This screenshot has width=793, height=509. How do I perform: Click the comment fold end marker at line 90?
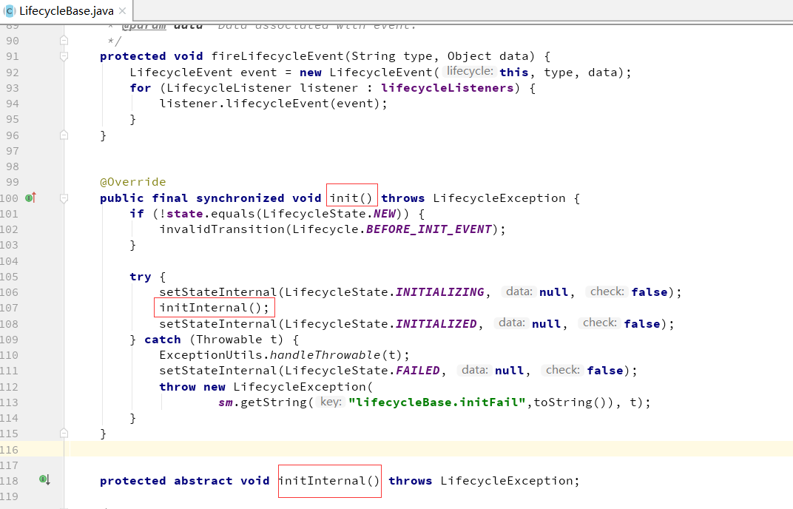click(x=64, y=41)
